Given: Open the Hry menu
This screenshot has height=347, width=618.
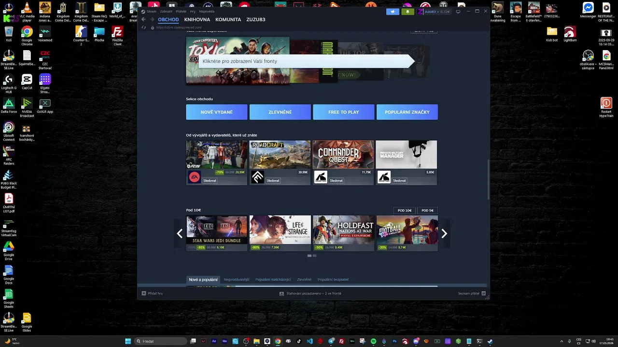Looking at the screenshot, I should coord(193,11).
